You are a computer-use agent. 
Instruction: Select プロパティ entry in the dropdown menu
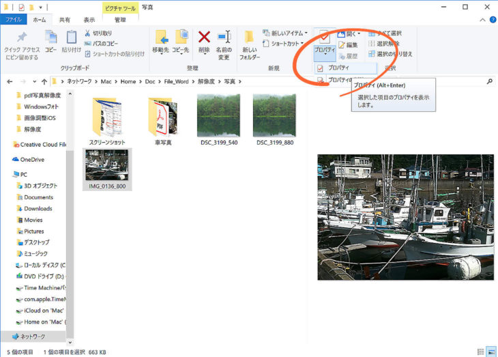(338, 68)
